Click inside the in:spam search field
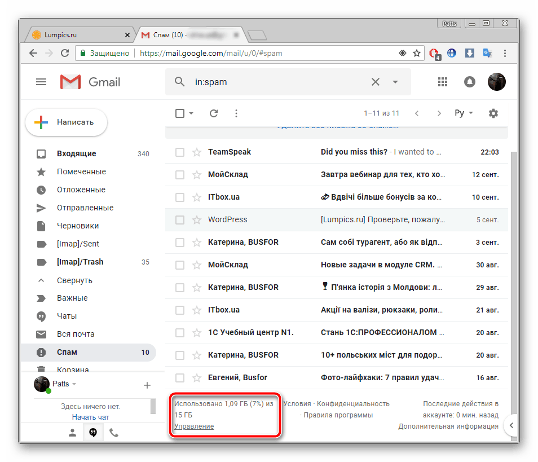Image resolution: width=538 pixels, height=462 pixels. point(276,82)
